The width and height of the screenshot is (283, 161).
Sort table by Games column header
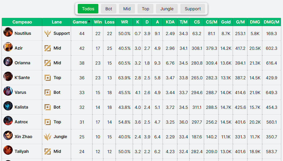pyautogui.click(x=81, y=22)
